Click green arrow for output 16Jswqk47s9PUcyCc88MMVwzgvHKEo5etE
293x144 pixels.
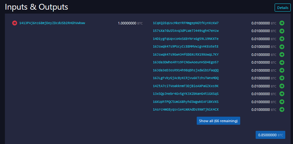coord(282,47)
